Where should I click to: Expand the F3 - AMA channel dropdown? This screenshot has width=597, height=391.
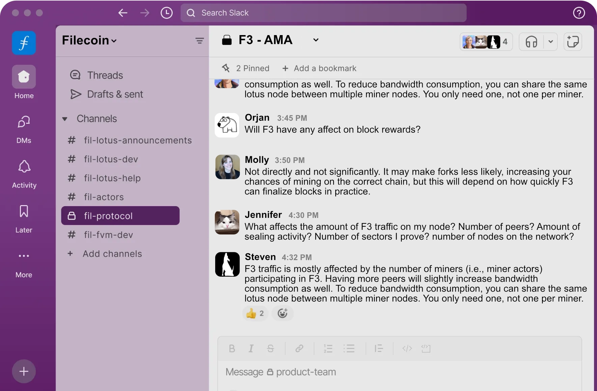[316, 40]
